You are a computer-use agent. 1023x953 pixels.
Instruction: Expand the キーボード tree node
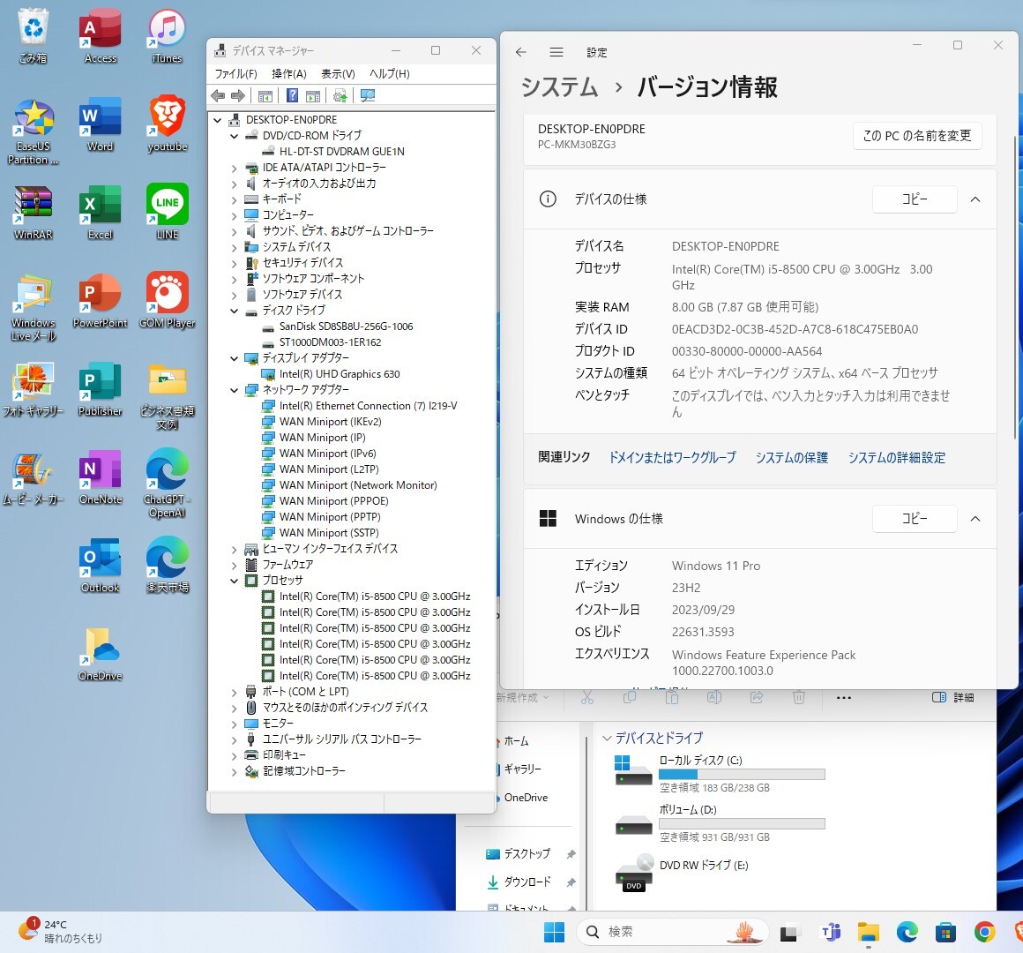234,199
